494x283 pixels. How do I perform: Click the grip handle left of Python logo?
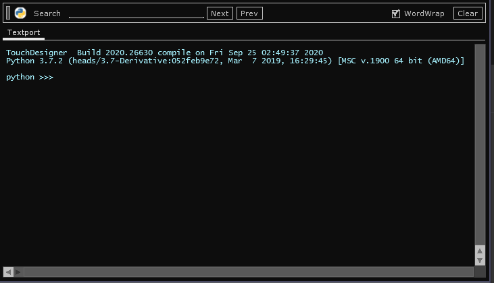point(9,13)
